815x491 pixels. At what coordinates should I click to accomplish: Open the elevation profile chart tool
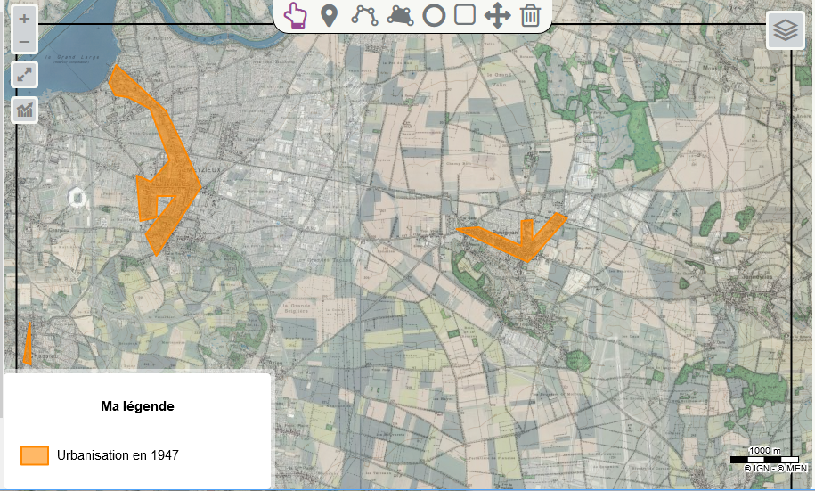click(x=24, y=110)
